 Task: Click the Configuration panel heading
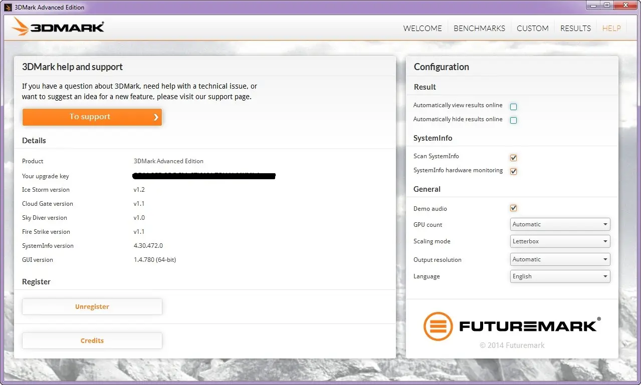click(x=442, y=67)
